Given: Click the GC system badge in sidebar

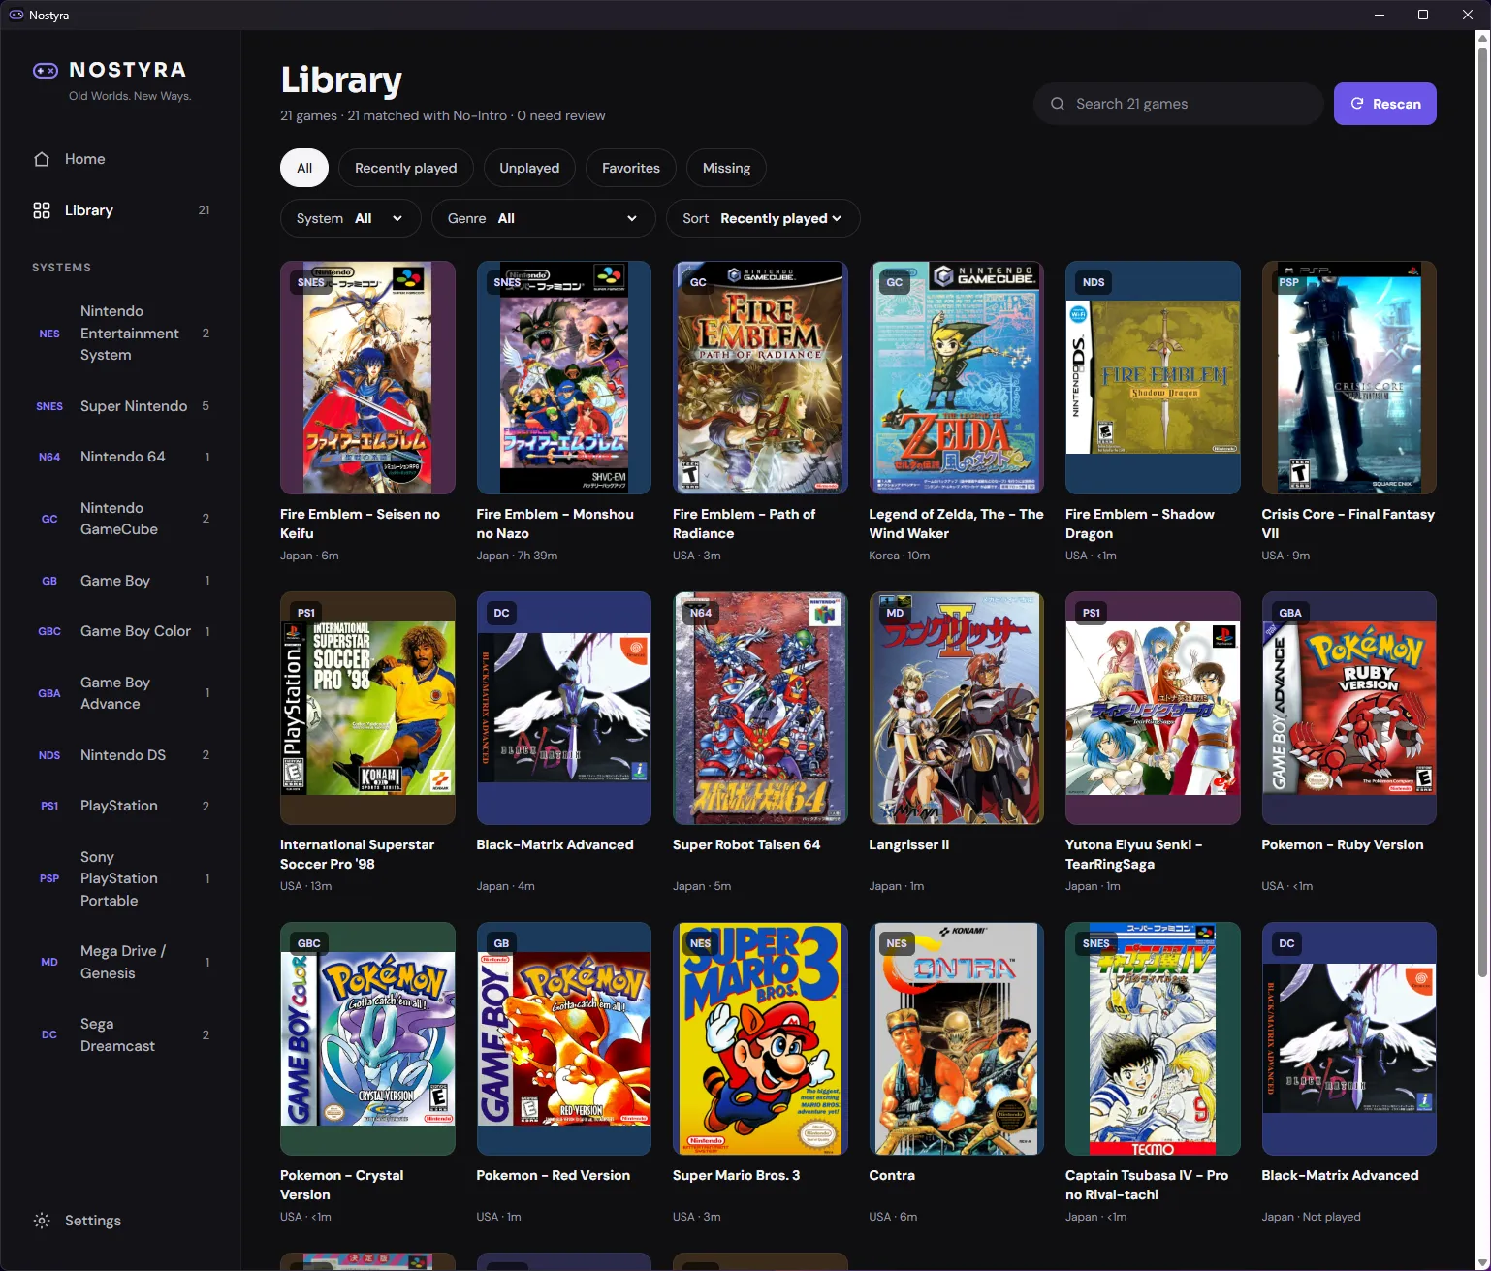Looking at the screenshot, I should point(49,519).
